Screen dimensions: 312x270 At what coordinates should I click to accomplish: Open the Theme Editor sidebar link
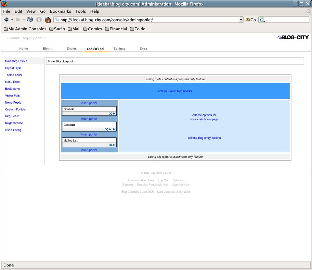[14, 75]
